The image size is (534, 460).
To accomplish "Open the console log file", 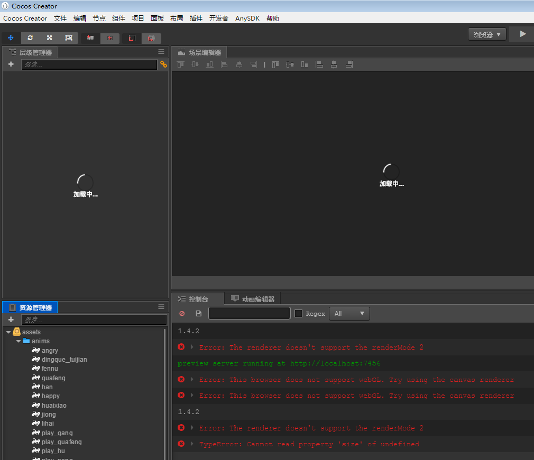I will tap(199, 313).
